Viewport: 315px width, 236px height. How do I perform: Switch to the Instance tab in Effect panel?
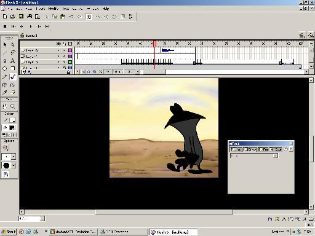point(236,149)
